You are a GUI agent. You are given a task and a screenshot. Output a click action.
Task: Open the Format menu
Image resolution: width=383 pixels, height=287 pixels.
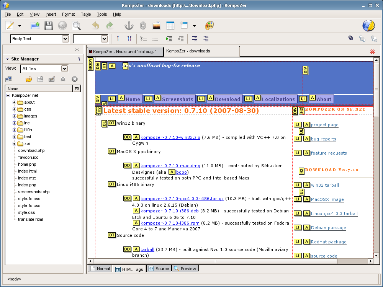coord(68,14)
